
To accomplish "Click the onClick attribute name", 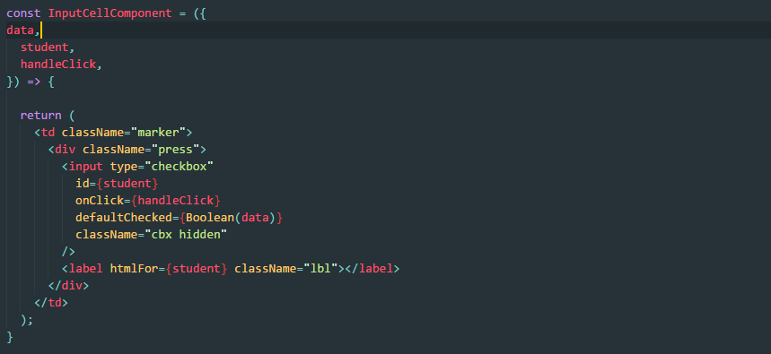I will (100, 201).
